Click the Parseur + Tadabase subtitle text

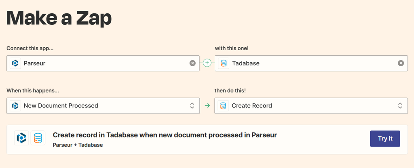pos(78,145)
